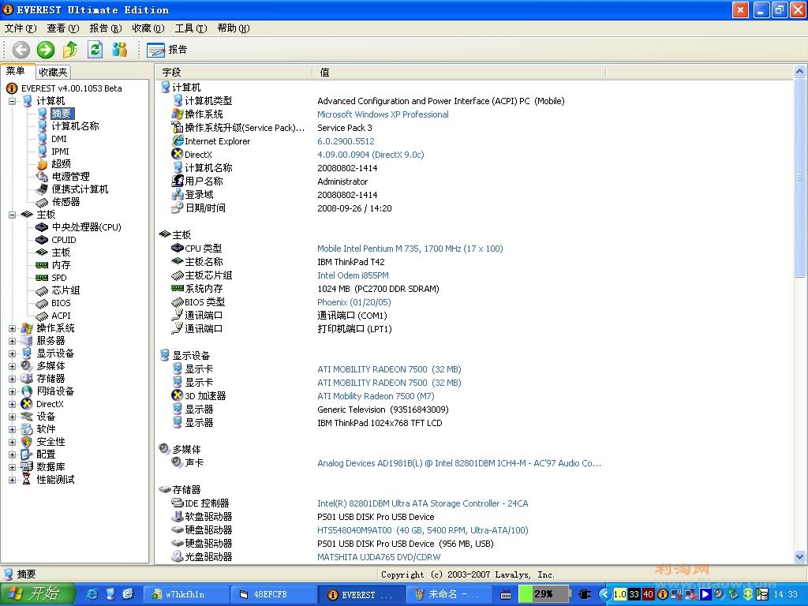
Task: Select 摘要 in the tree
Action: (62, 114)
